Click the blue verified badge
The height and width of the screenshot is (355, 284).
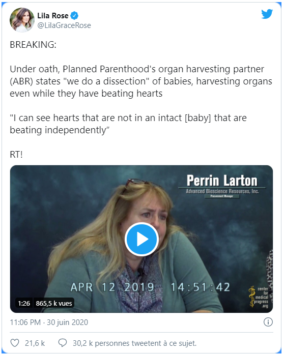(x=74, y=16)
